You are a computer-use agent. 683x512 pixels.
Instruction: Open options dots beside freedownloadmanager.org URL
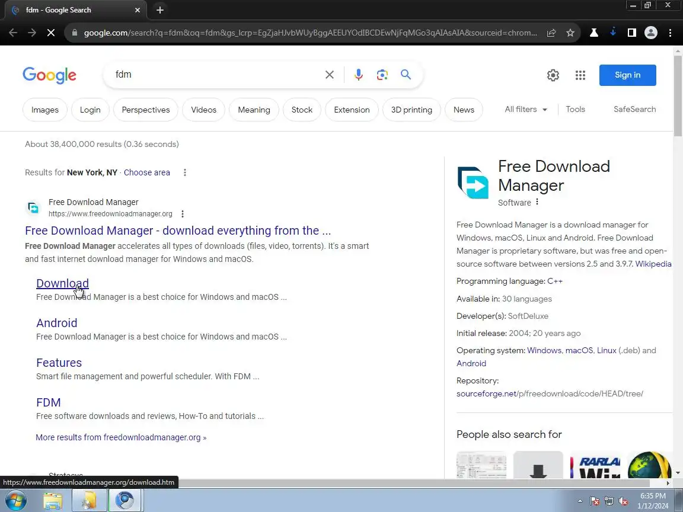[x=183, y=214]
